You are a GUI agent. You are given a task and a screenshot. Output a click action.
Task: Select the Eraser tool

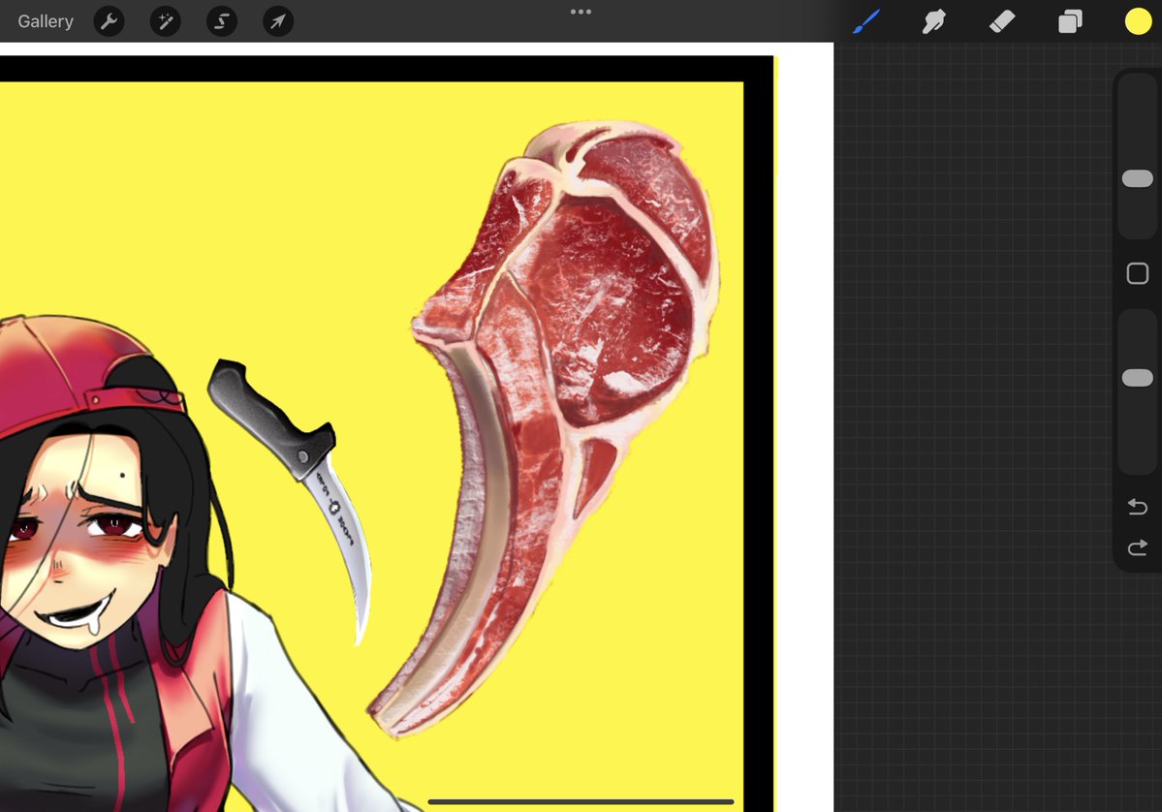[x=1002, y=21]
